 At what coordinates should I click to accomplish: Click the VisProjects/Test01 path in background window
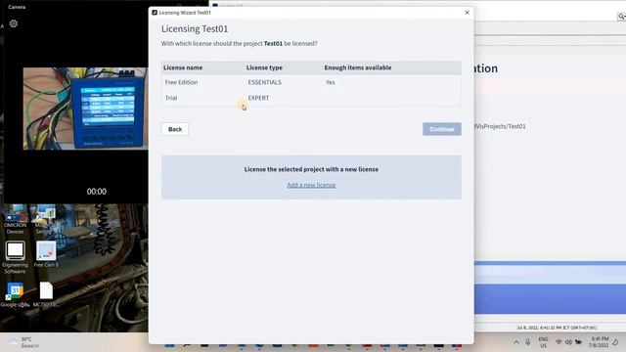tap(500, 126)
